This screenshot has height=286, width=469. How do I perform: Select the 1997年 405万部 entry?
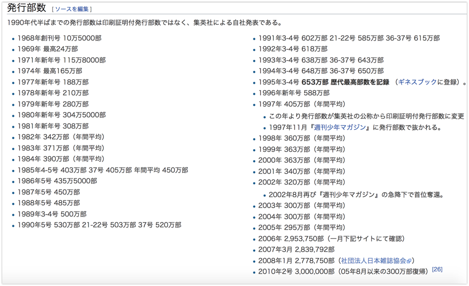302,104
